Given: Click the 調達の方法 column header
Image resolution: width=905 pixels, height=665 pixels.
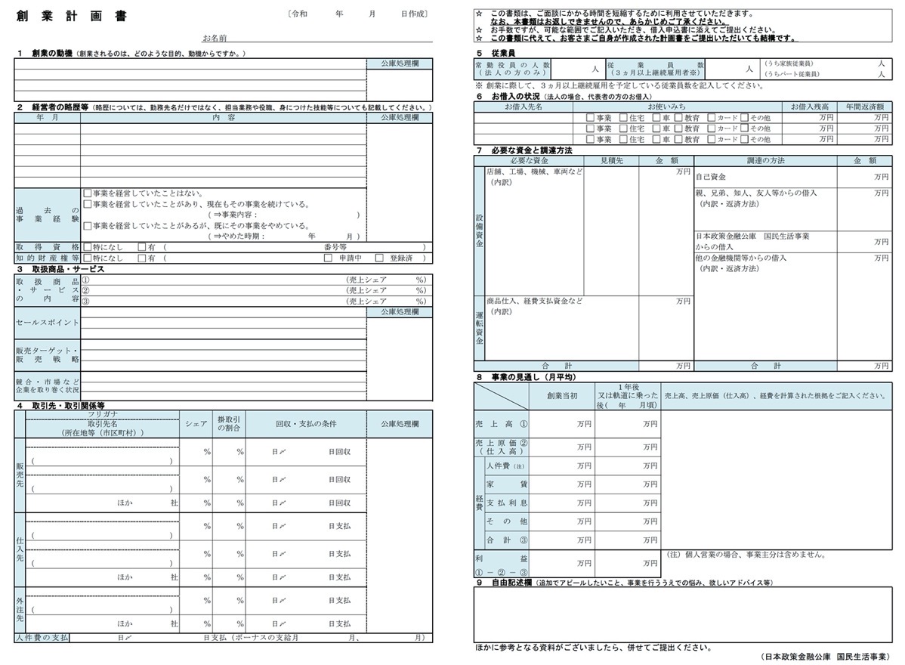Looking at the screenshot, I should [x=765, y=160].
